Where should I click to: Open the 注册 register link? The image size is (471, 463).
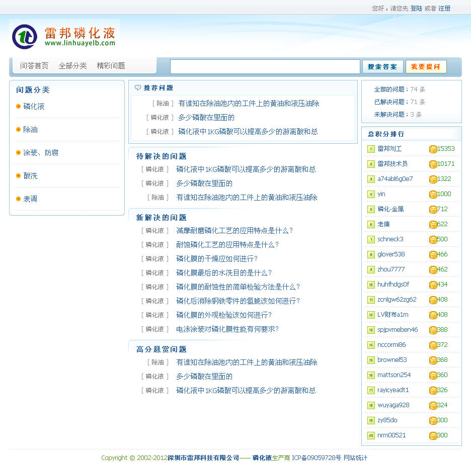pyautogui.click(x=444, y=9)
